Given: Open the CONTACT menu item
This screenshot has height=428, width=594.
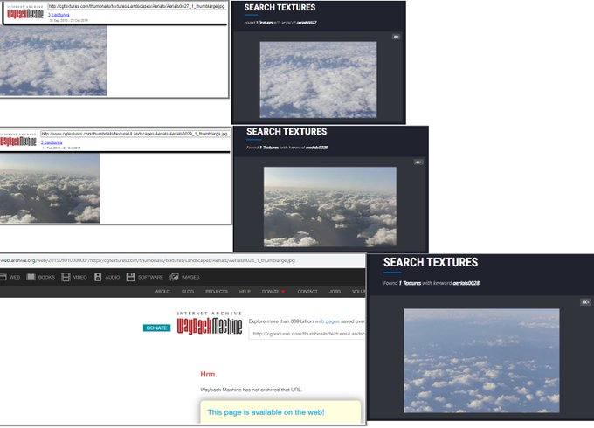Looking at the screenshot, I should [307, 292].
